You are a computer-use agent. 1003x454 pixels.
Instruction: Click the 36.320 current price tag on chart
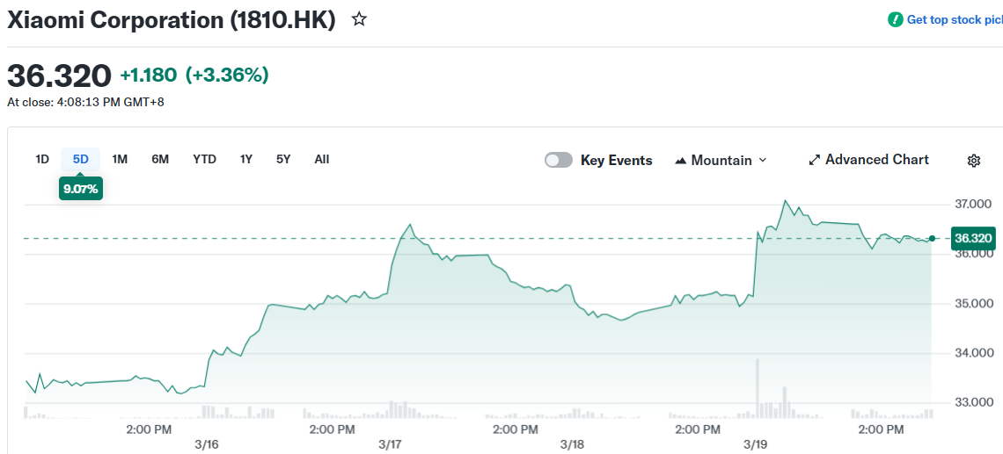click(x=973, y=239)
